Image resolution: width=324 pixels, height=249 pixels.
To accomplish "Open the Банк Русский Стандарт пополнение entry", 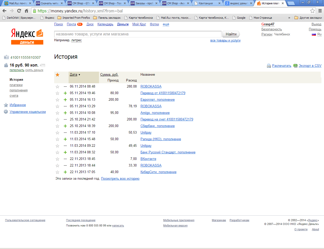I will point(168,152).
